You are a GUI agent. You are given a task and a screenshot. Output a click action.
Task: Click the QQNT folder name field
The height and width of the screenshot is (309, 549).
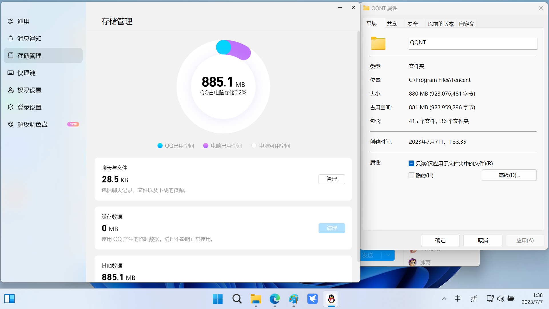[x=473, y=43]
